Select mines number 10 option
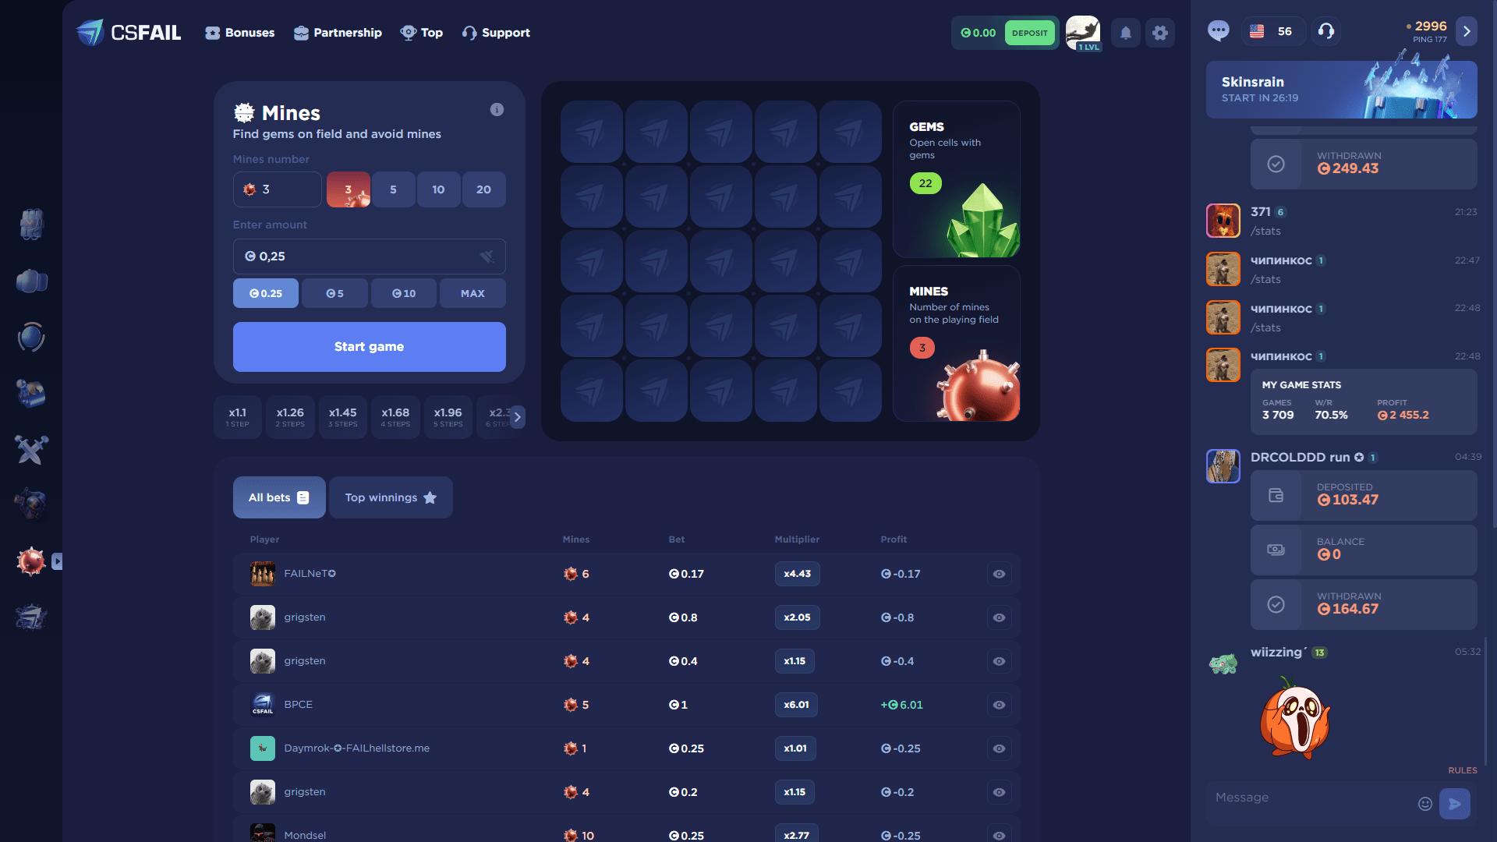Image resolution: width=1497 pixels, height=842 pixels. point(438,189)
